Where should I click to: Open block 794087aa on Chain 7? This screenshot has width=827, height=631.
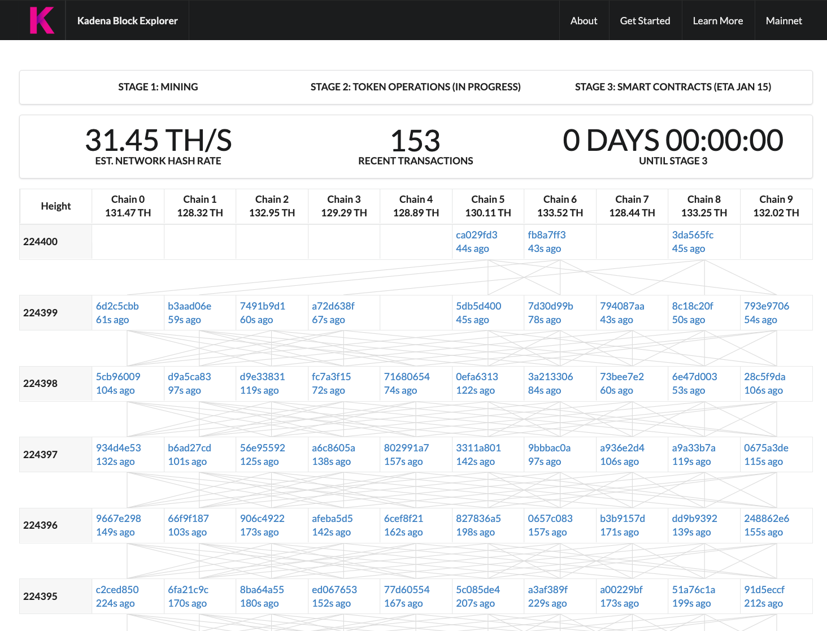(622, 306)
